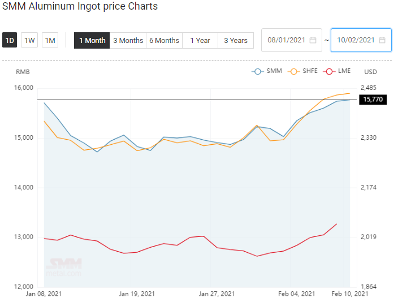Screen dimensions: 398x302
Task: Click the 2,330 USD axis value
Action: [369, 137]
